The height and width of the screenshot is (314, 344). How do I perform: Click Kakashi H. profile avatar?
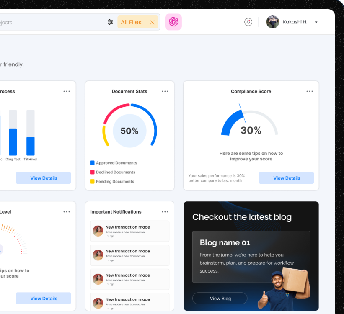click(x=273, y=22)
